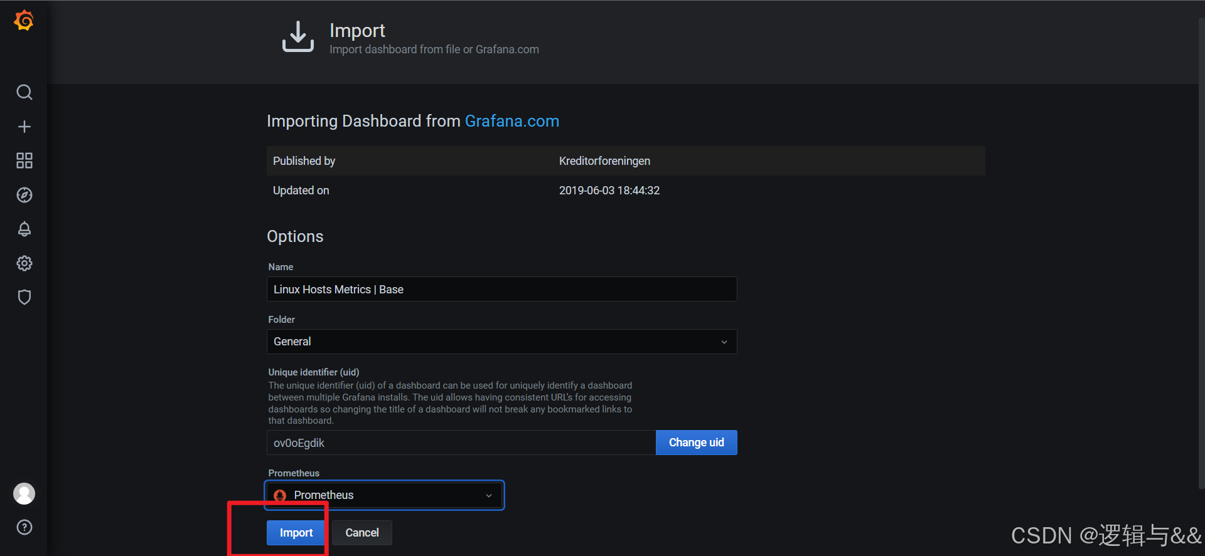Click the Options heading
Viewport: 1205px width, 556px height.
pos(295,236)
